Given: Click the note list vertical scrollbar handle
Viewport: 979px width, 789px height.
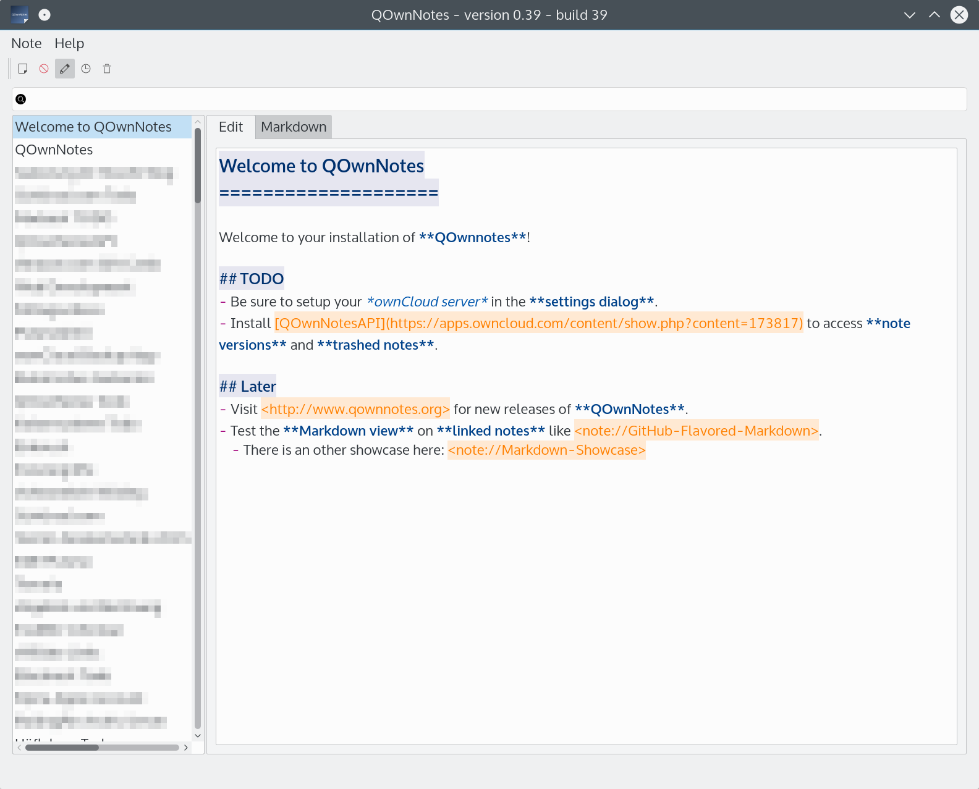Looking at the screenshot, I should pyautogui.click(x=198, y=166).
